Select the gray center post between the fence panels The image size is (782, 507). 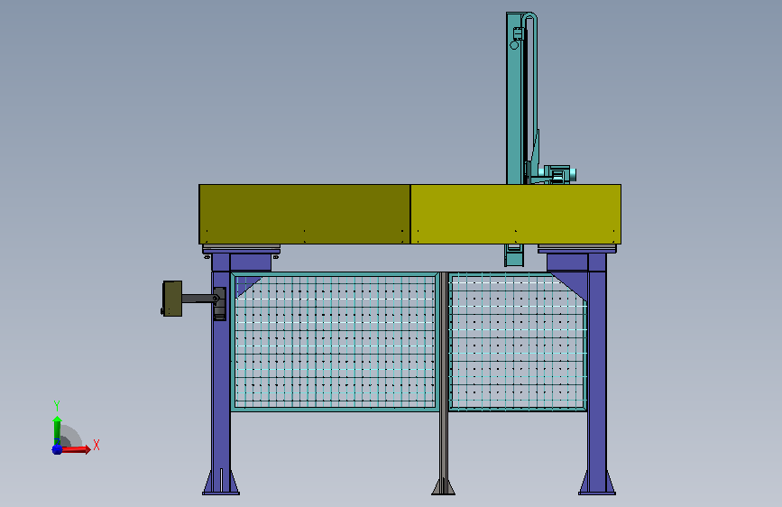[x=443, y=374]
